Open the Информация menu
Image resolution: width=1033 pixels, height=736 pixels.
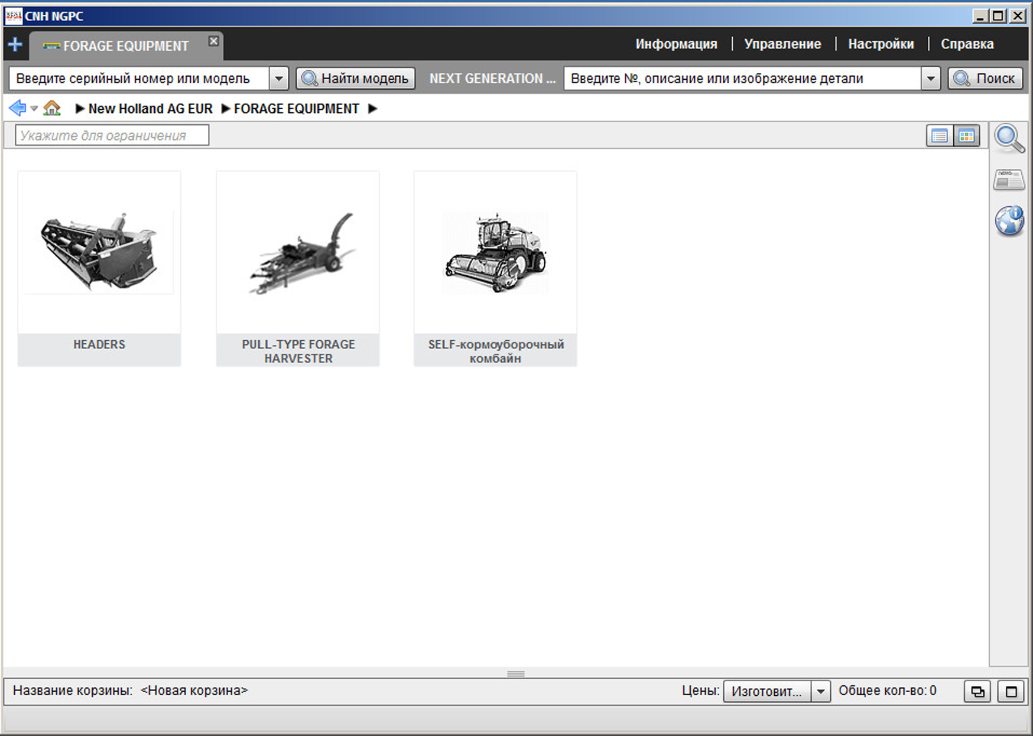676,44
